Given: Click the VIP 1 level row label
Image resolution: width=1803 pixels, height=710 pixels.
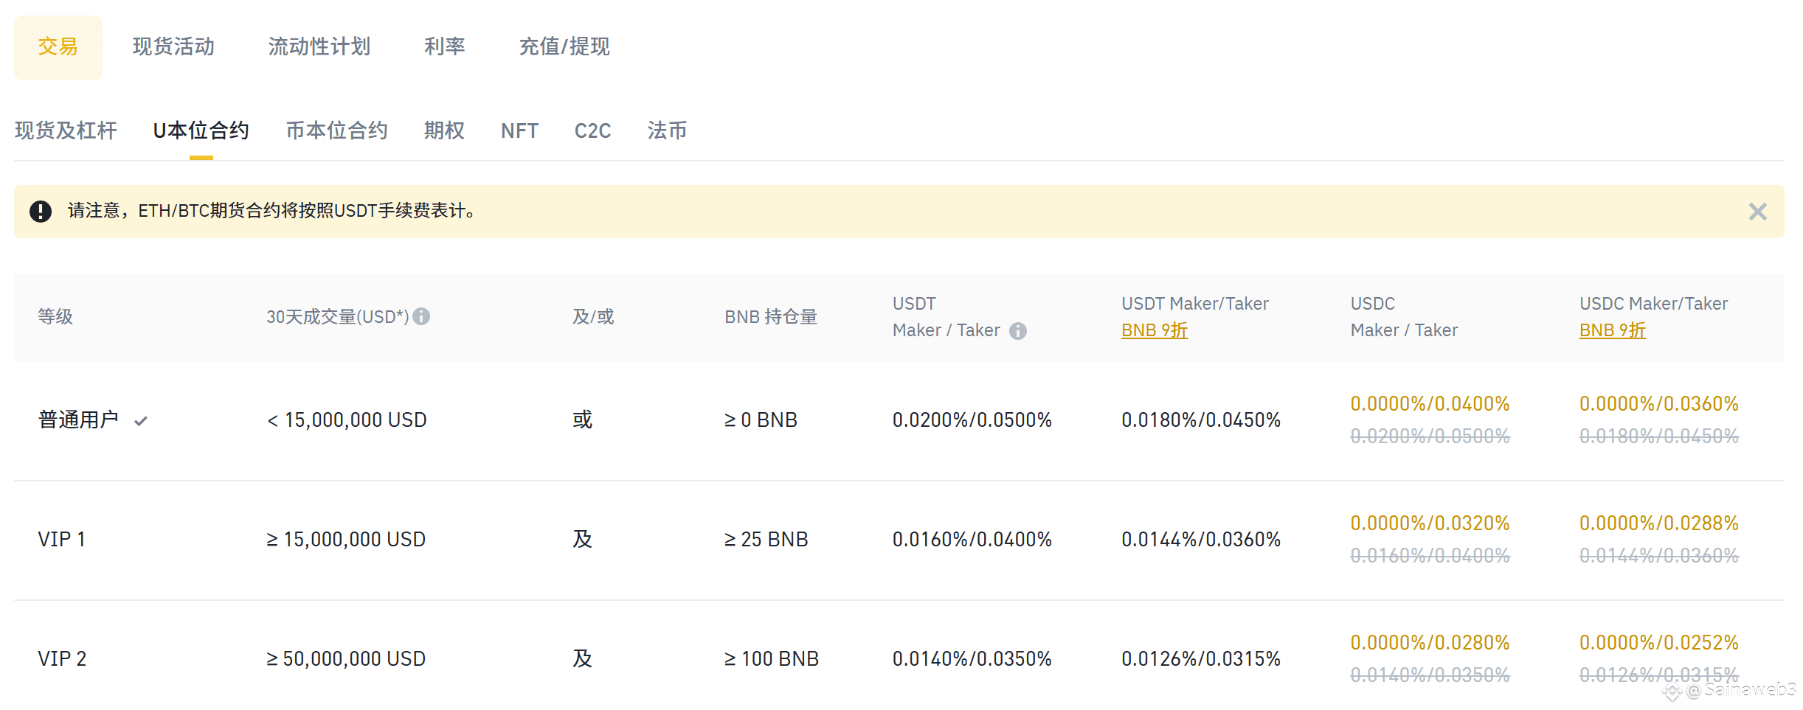Looking at the screenshot, I should tap(62, 540).
